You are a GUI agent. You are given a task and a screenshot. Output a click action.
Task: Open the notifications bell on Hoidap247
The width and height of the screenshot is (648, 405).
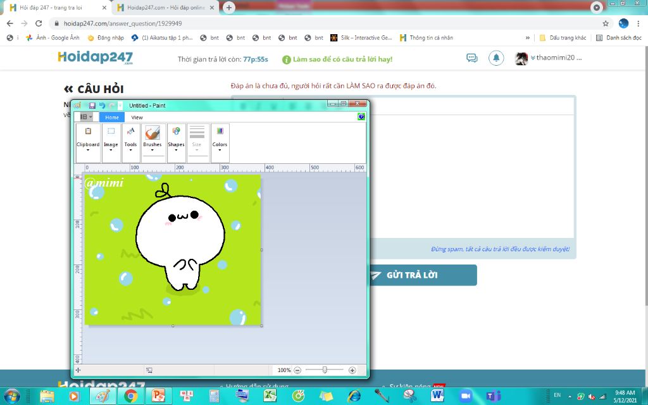click(496, 58)
